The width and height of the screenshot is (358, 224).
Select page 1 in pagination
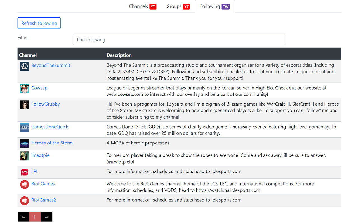(35, 217)
